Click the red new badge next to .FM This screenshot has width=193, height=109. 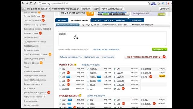(123, 104)
